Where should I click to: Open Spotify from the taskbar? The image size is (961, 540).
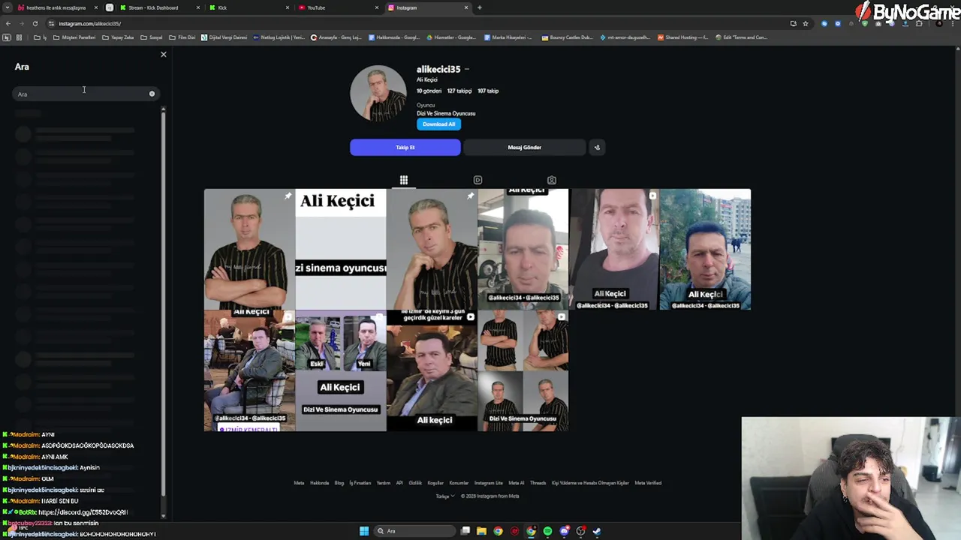pos(547,531)
